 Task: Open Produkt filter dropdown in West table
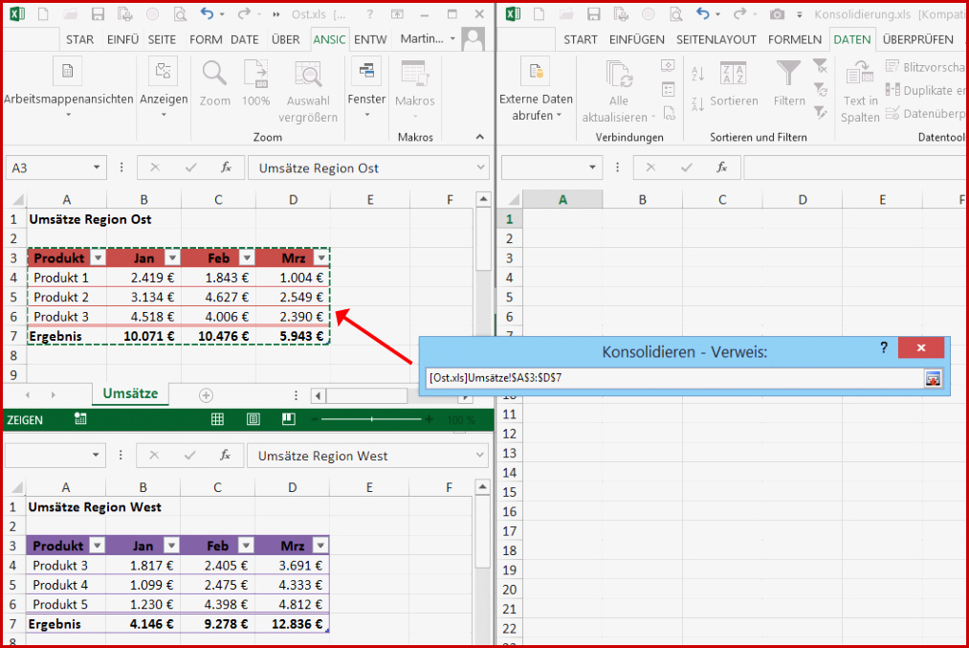click(97, 546)
